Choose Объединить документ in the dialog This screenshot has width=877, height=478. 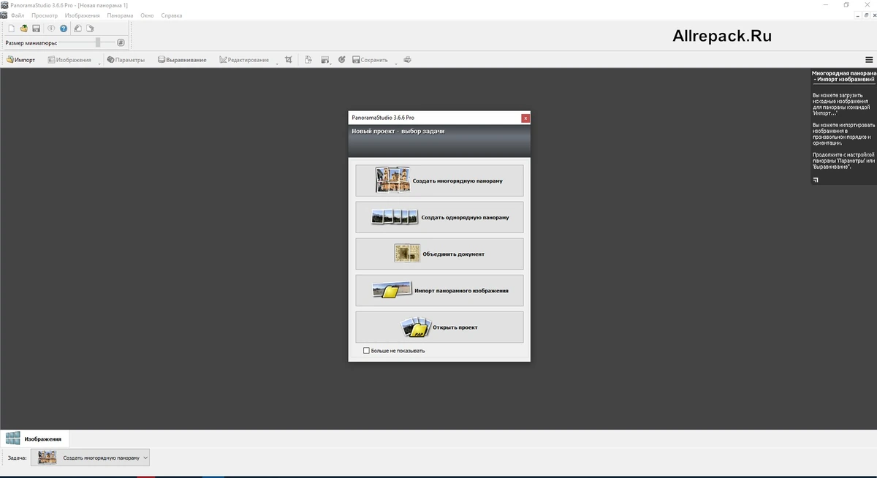tap(439, 254)
